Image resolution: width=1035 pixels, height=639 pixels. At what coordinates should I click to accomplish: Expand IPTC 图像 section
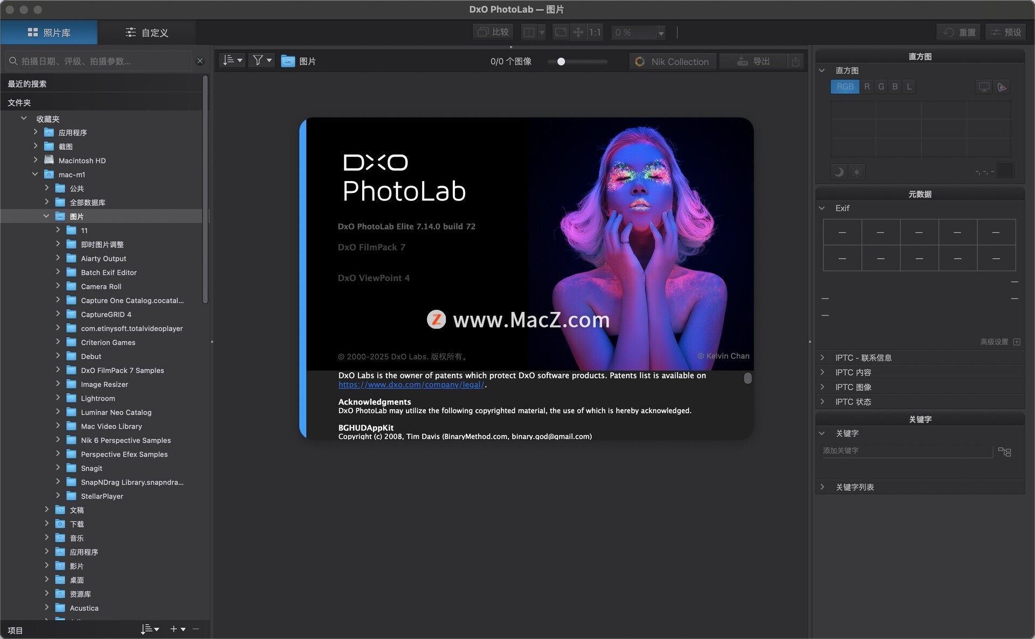(x=822, y=387)
